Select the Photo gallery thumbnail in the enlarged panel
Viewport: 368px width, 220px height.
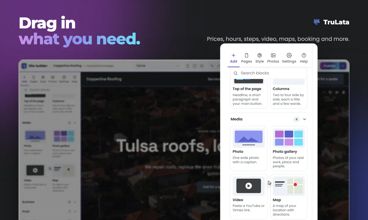point(289,138)
